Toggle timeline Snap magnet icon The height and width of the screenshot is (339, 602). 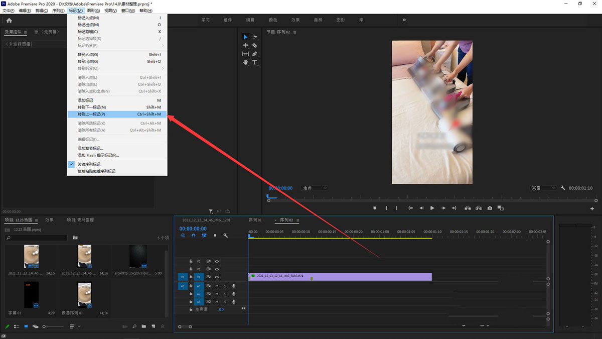tap(193, 236)
